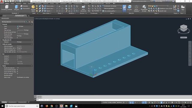
Task: Expand the Editar sólidos panel
Action: pyautogui.click(x=46, y=13)
